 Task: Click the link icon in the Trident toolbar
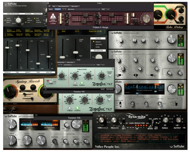point(49,6)
